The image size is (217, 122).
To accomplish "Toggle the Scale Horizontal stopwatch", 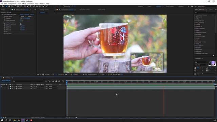I will [x=5, y=20].
